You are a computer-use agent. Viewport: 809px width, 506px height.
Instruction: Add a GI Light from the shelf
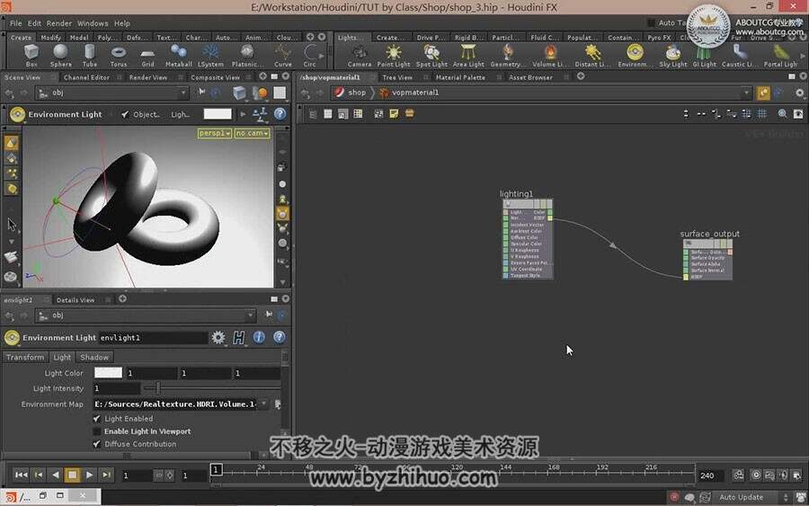704,55
